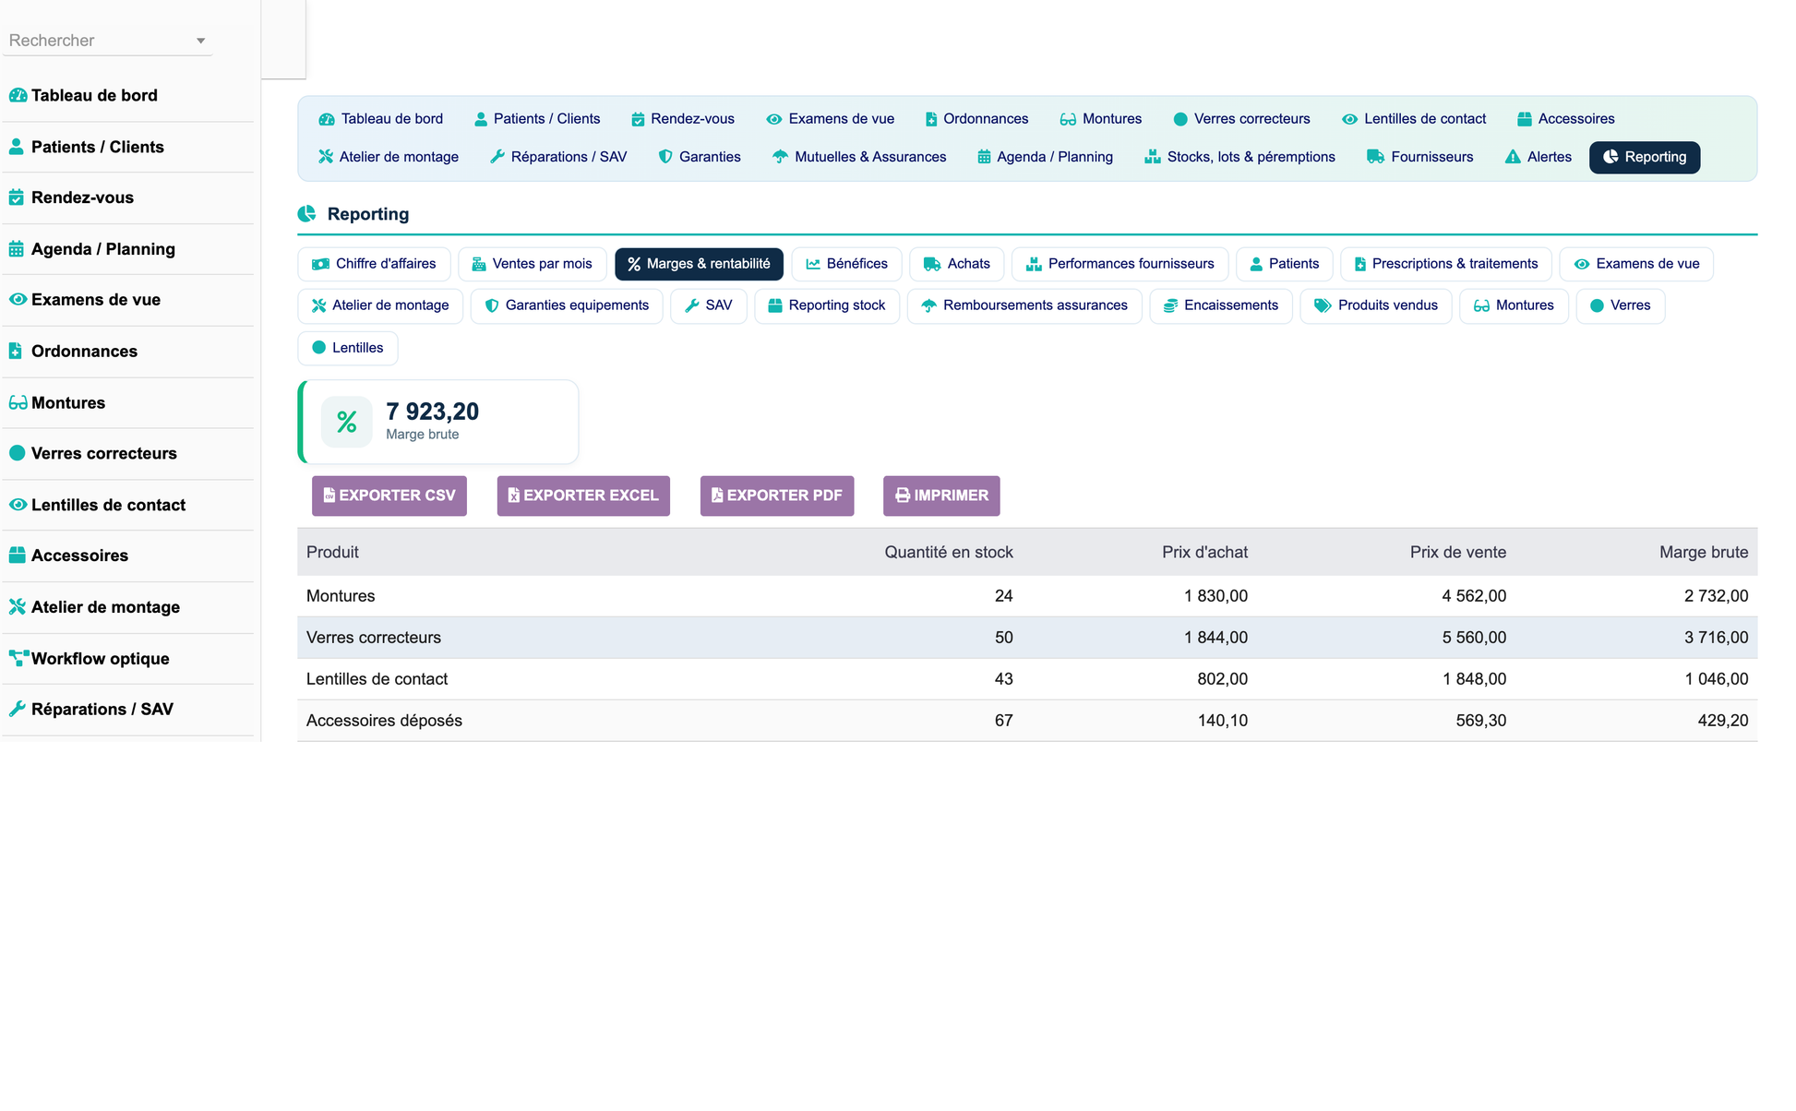Click the Fournisseurs truck icon in top navigation

(x=1375, y=157)
